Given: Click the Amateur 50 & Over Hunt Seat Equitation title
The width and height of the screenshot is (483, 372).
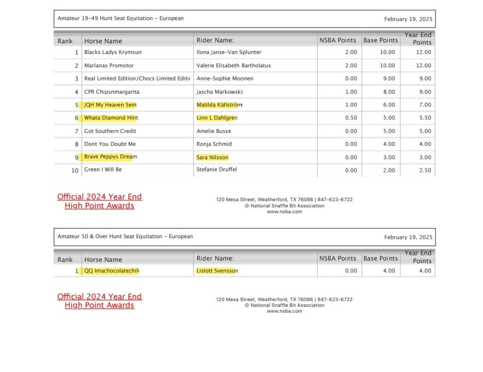Looking at the screenshot, I should (x=125, y=236).
